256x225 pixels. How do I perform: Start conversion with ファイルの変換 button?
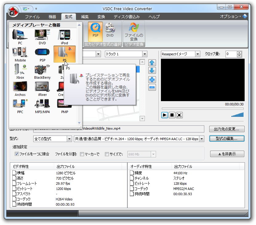[134, 32]
